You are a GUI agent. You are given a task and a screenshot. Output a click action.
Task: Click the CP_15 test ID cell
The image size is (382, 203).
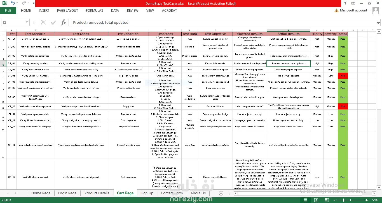[x=11, y=177]
